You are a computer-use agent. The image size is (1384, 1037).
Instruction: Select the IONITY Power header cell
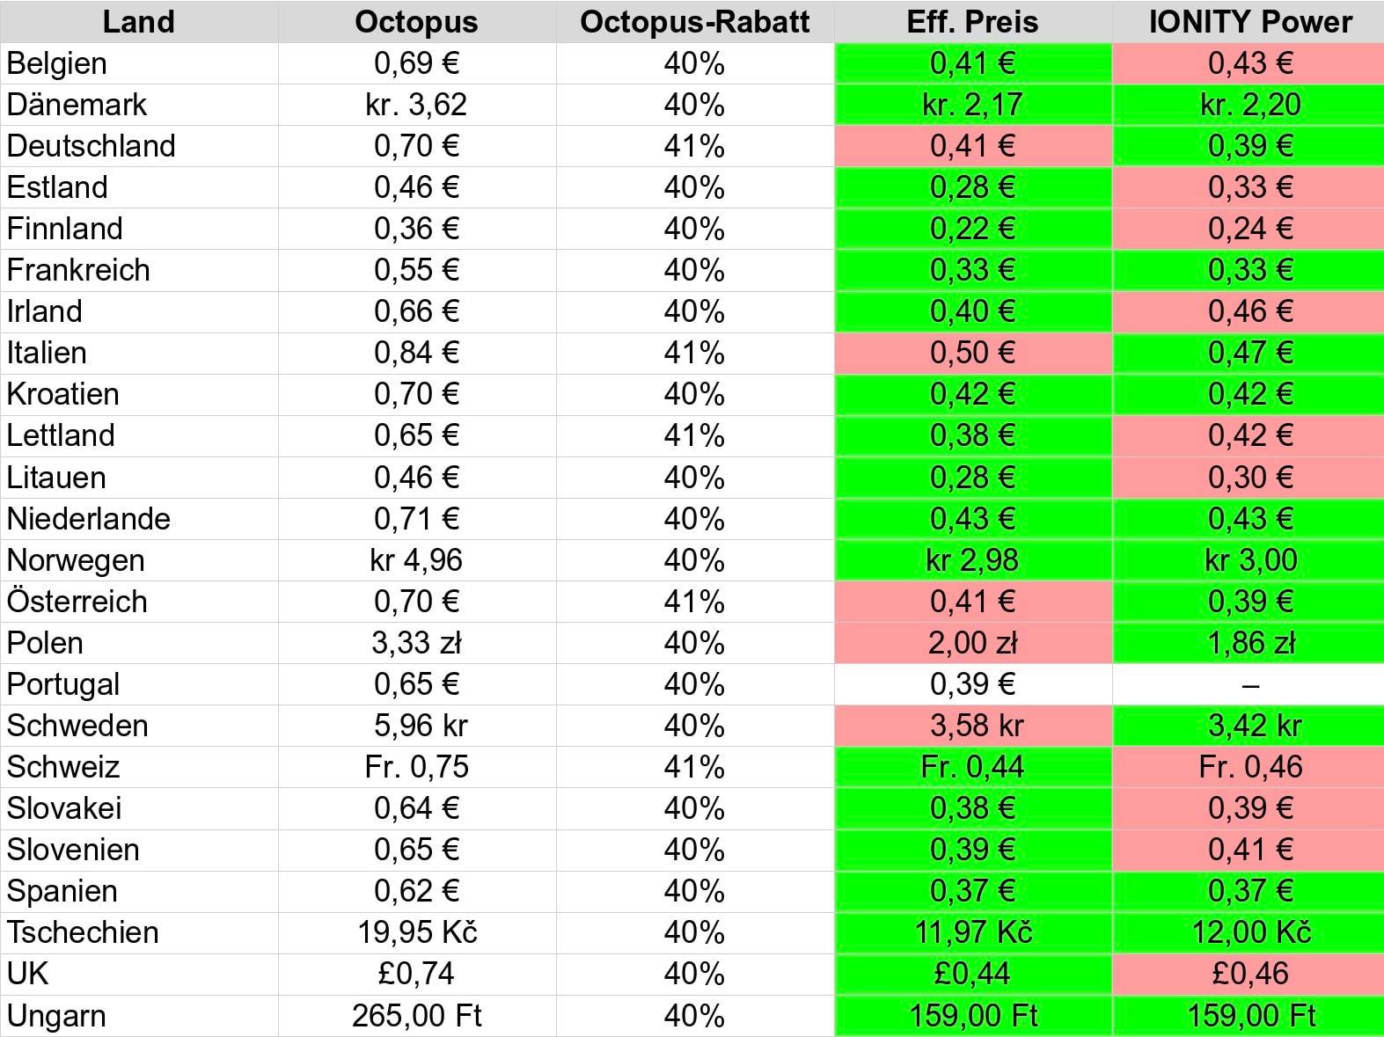pos(1249,22)
